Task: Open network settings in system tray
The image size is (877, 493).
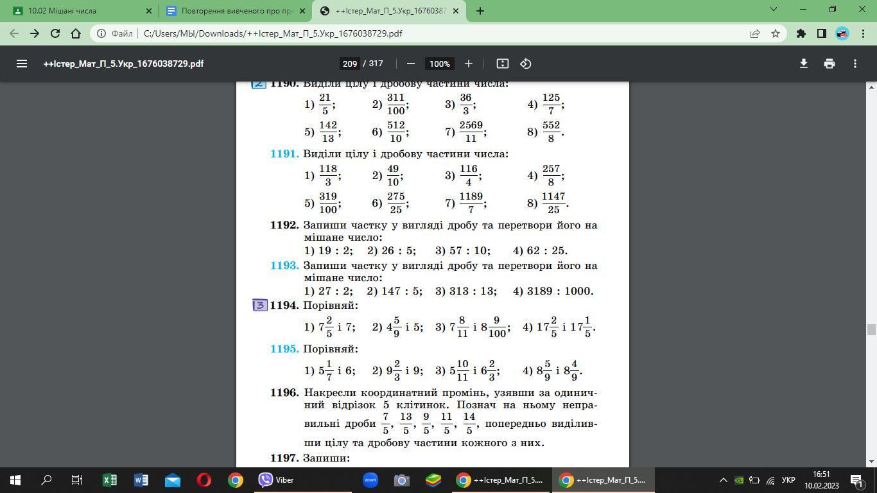Action: click(x=770, y=480)
